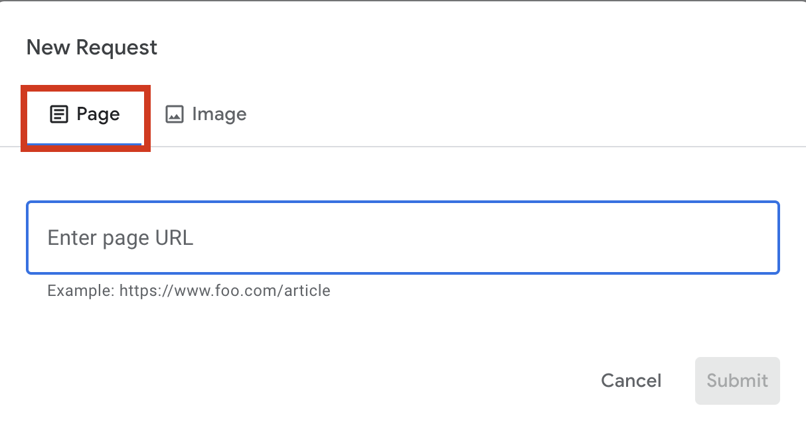Screen dimensions: 806x426
Task: Click the Page label text
Action: point(98,114)
